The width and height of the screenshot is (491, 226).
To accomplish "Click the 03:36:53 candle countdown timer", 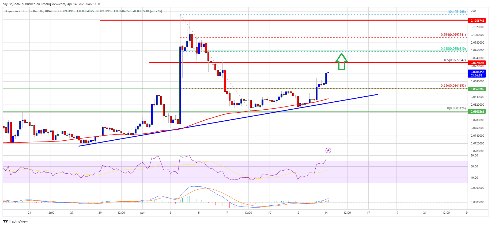I will click(476, 75).
